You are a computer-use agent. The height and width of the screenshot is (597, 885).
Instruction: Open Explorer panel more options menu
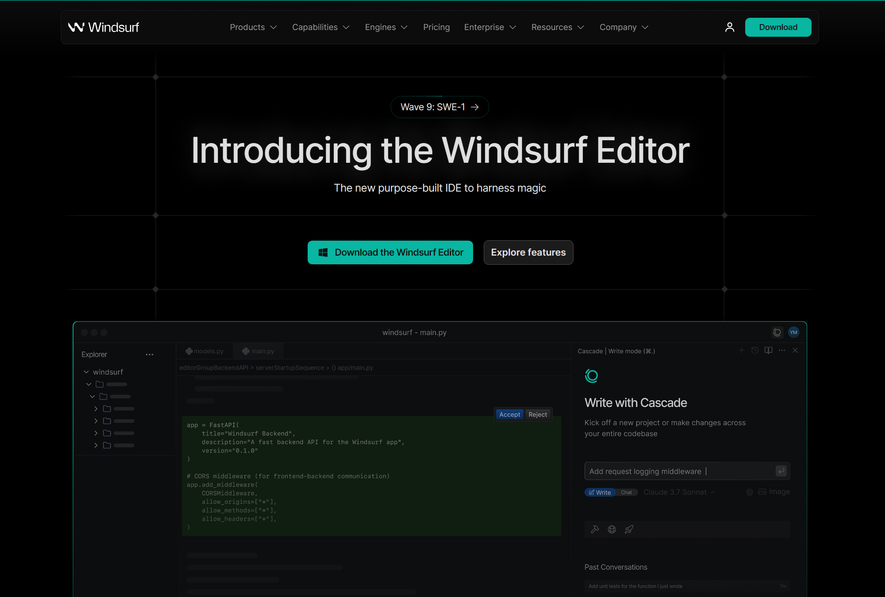click(x=149, y=354)
